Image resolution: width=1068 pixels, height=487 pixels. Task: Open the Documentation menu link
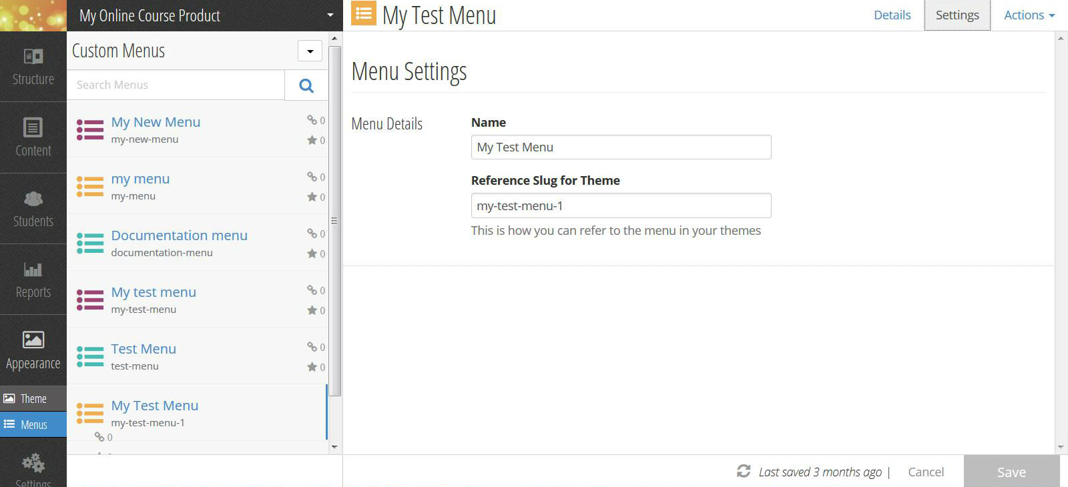pyautogui.click(x=179, y=235)
